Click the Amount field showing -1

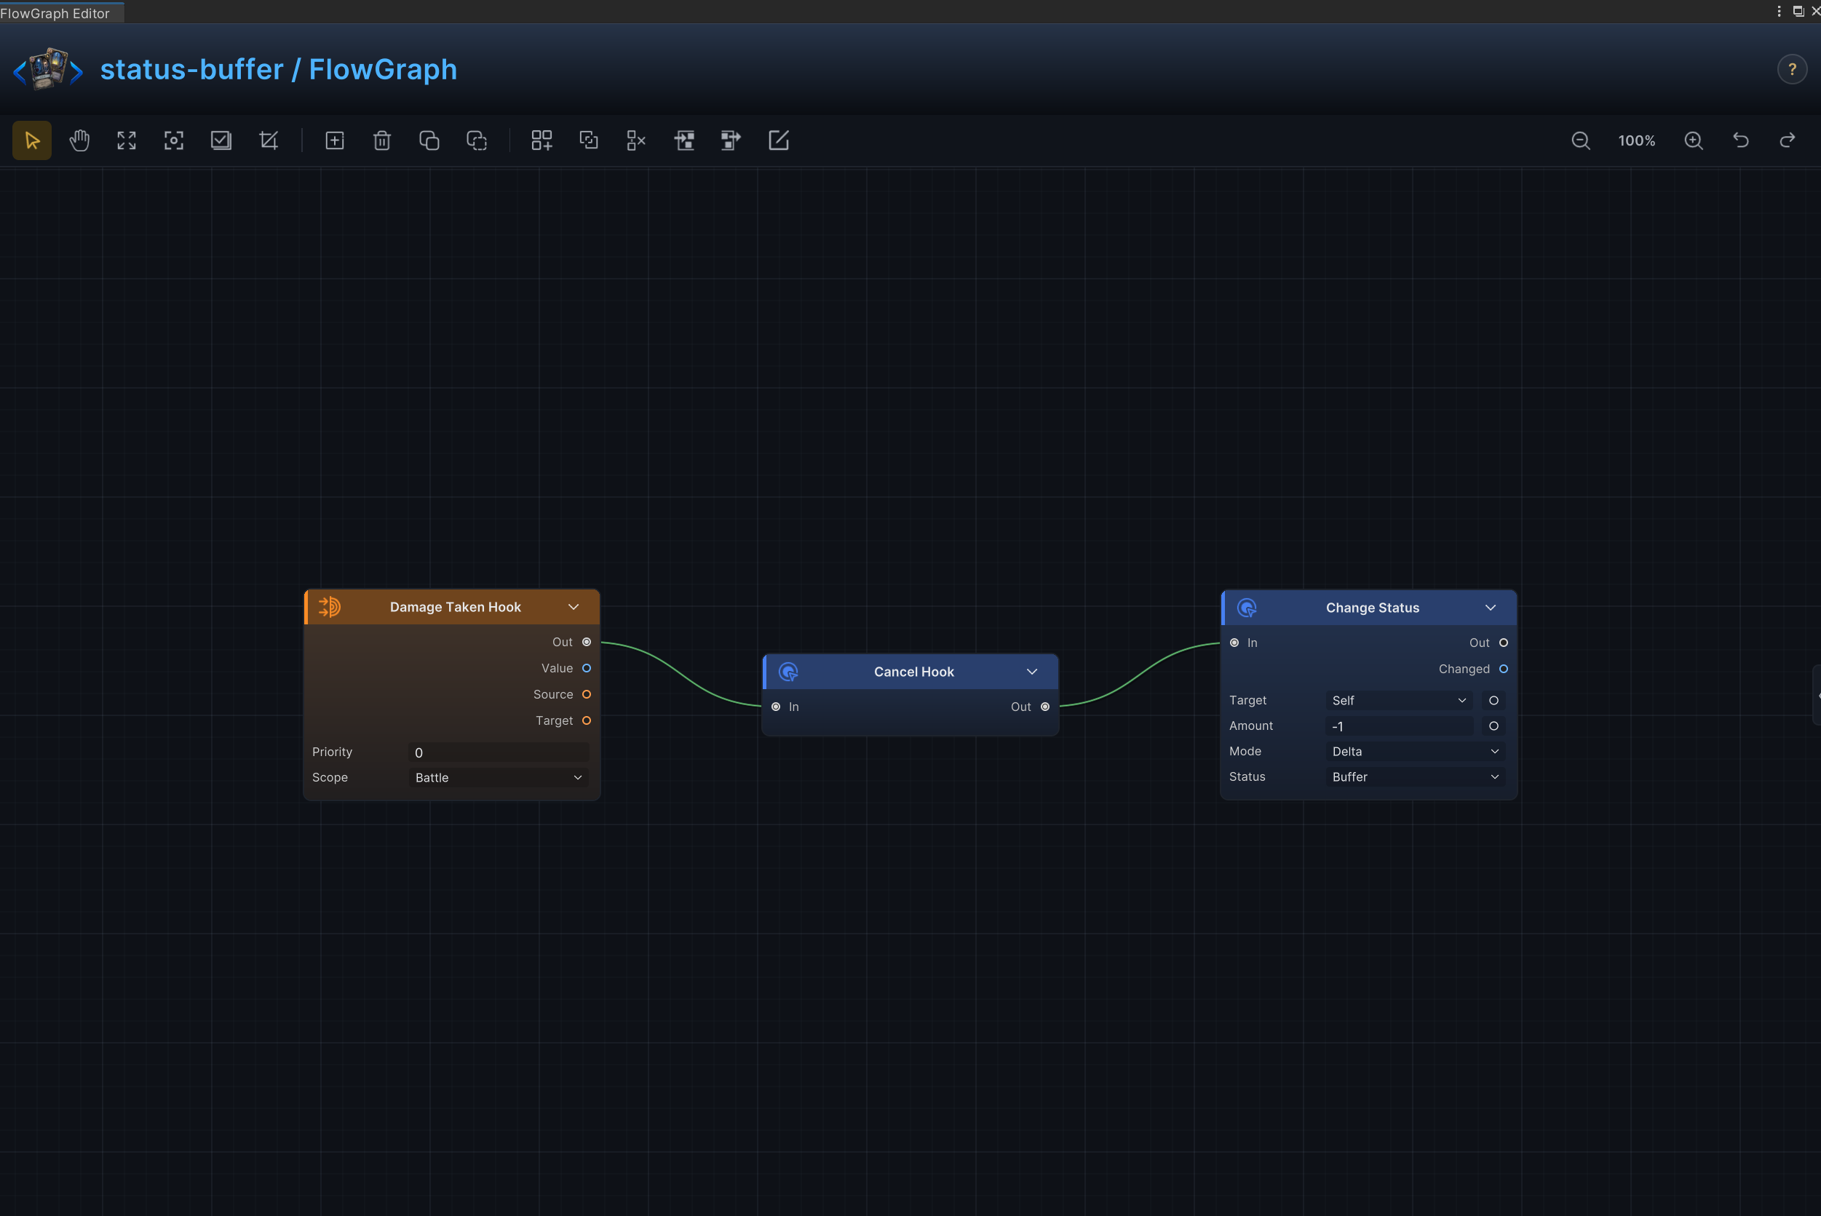tap(1399, 726)
